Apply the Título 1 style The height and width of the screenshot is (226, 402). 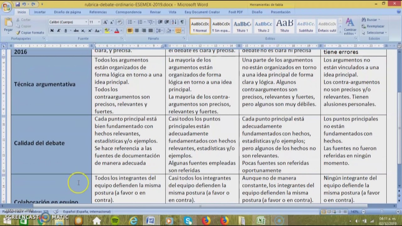(x=242, y=26)
